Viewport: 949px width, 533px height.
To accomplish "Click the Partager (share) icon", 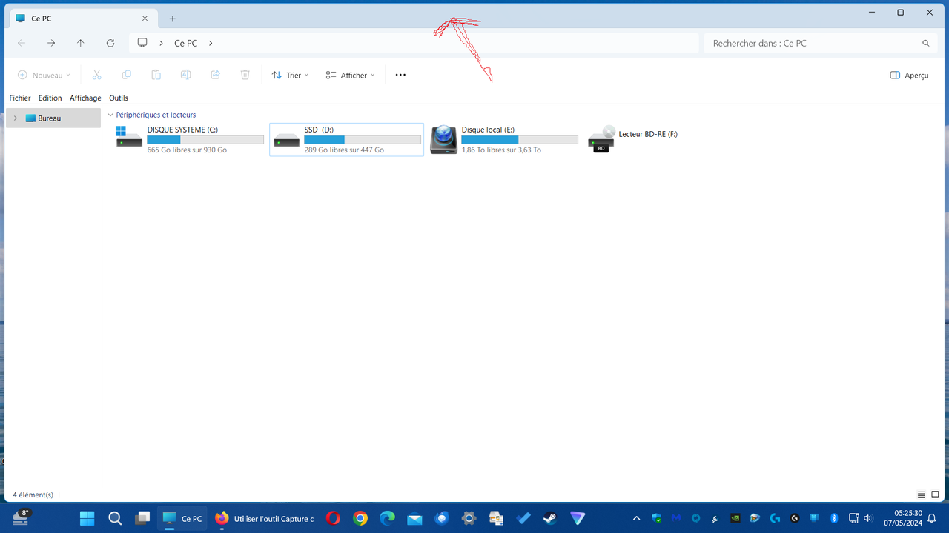I will coord(215,74).
